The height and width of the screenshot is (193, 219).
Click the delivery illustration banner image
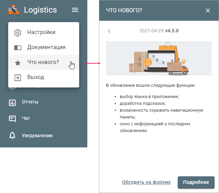(159, 59)
